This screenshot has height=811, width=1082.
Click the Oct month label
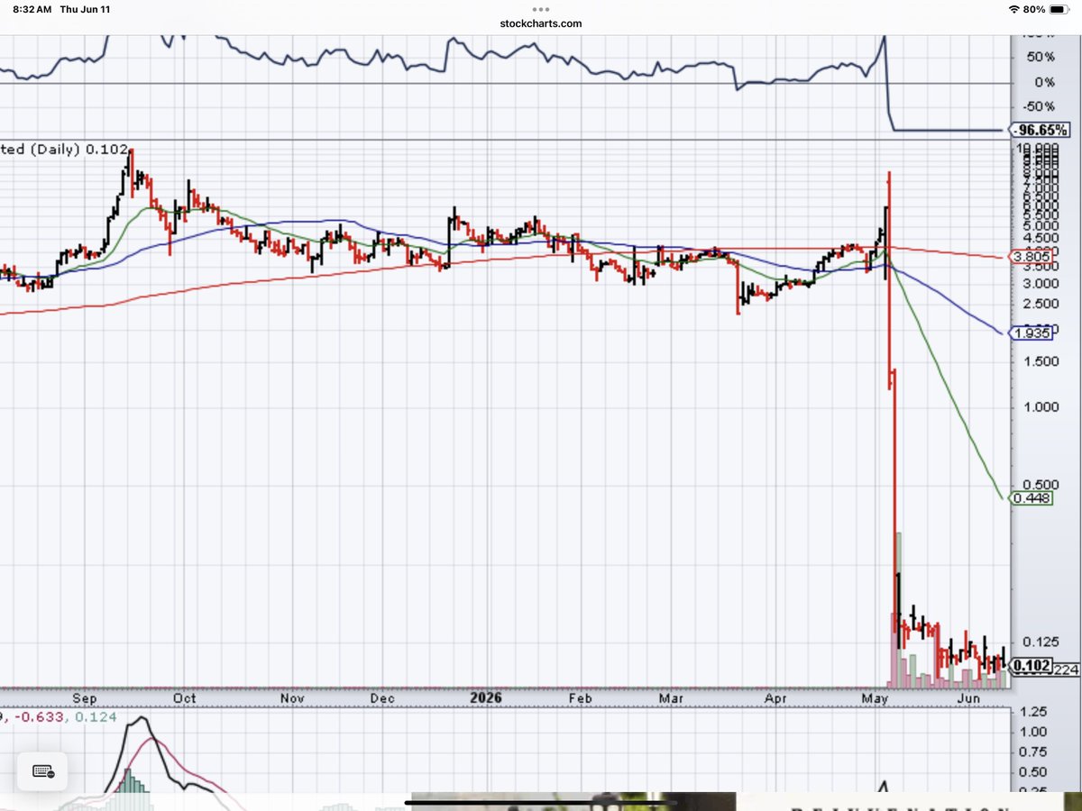tap(184, 697)
